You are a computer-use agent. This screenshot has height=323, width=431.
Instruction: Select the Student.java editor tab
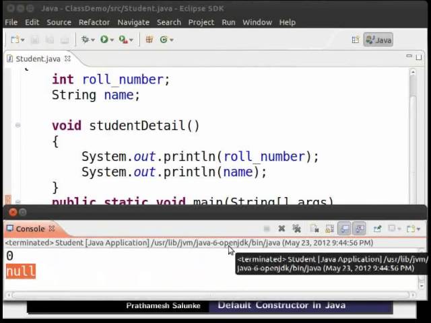38,59
